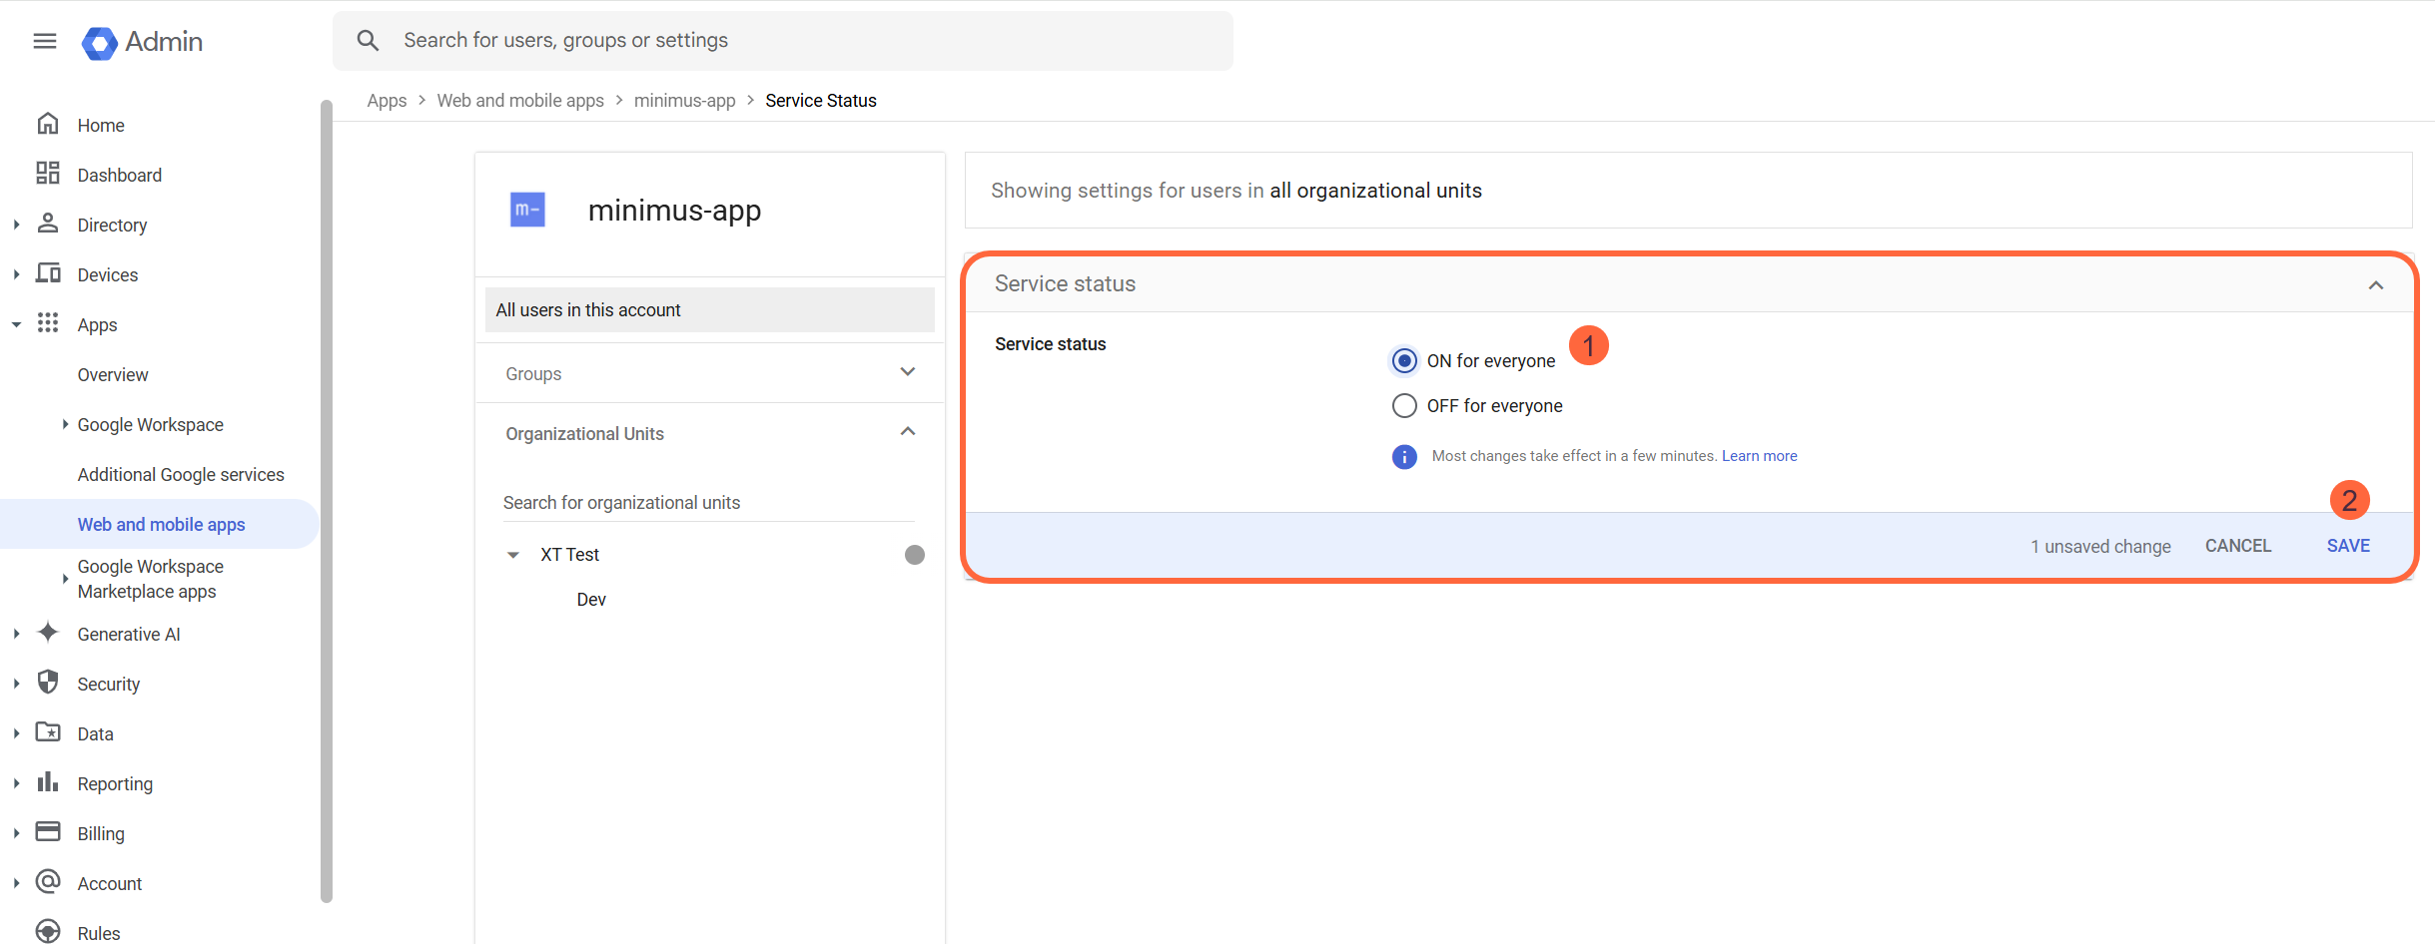The width and height of the screenshot is (2435, 944).
Task: Navigate to Apps via the breadcrumb
Action: [x=387, y=100]
